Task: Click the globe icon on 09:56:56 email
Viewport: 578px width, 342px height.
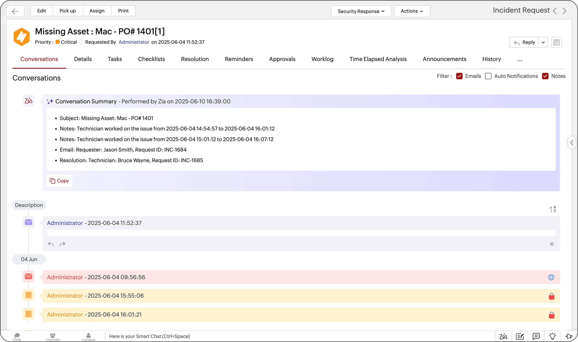Action: 551,277
